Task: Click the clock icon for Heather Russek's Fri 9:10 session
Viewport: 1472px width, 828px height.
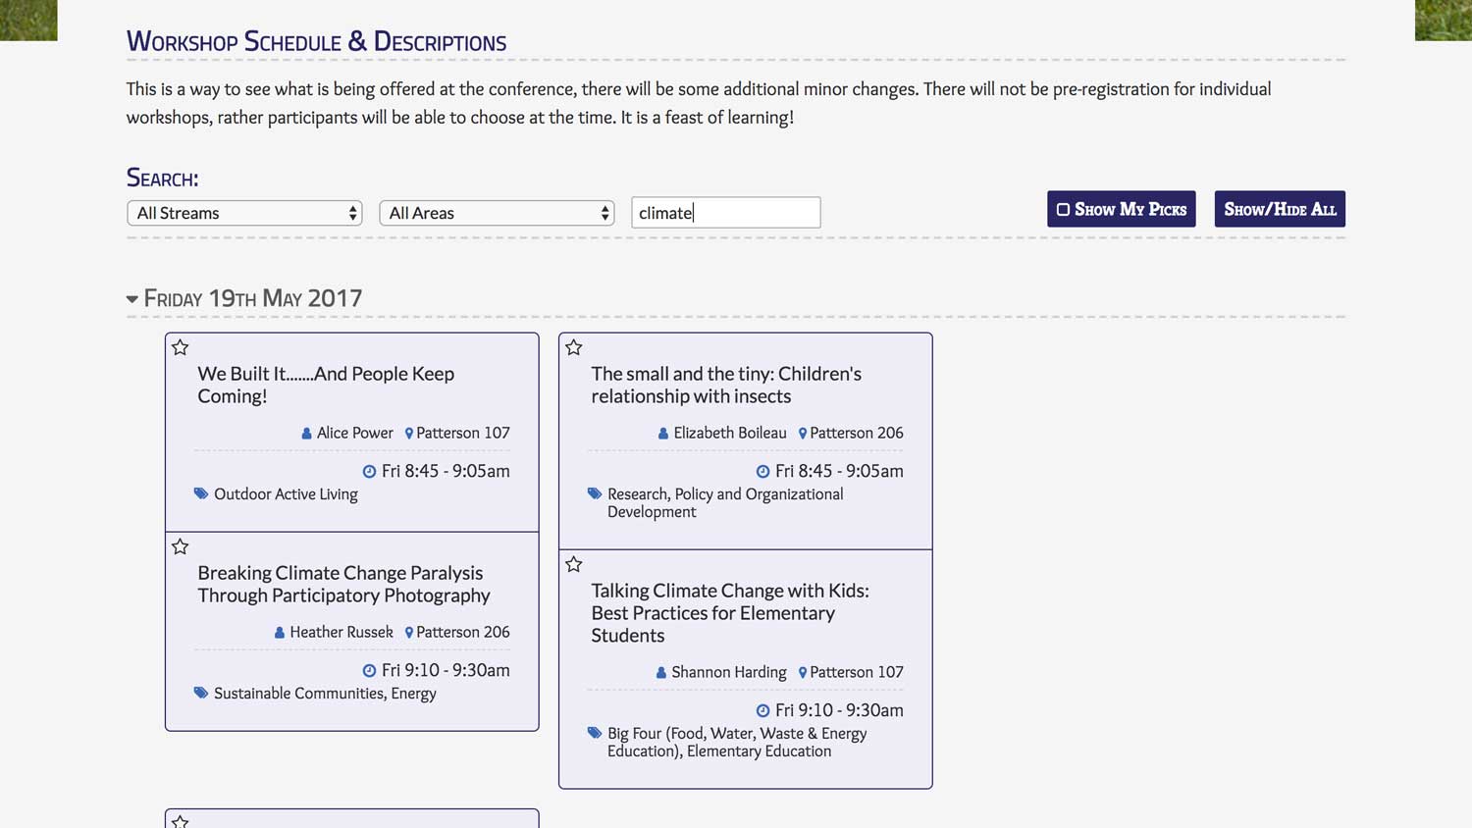Action: click(x=369, y=671)
